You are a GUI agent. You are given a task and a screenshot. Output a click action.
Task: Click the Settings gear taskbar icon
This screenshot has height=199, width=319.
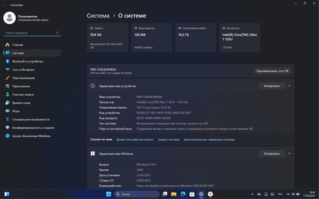[x=201, y=194]
